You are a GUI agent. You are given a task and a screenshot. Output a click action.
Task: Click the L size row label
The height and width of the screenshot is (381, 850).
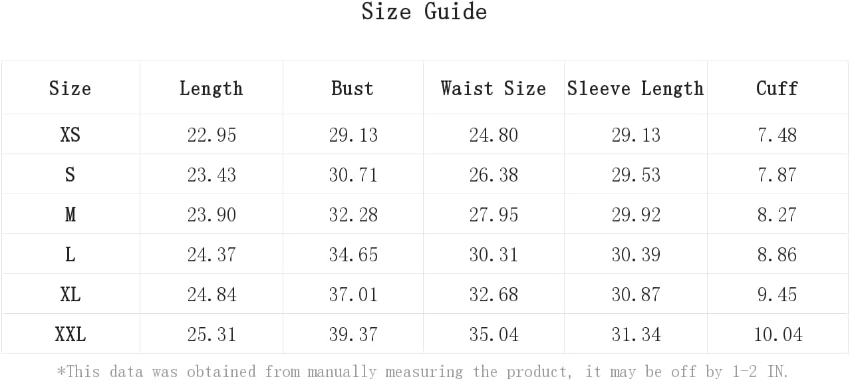pos(70,254)
